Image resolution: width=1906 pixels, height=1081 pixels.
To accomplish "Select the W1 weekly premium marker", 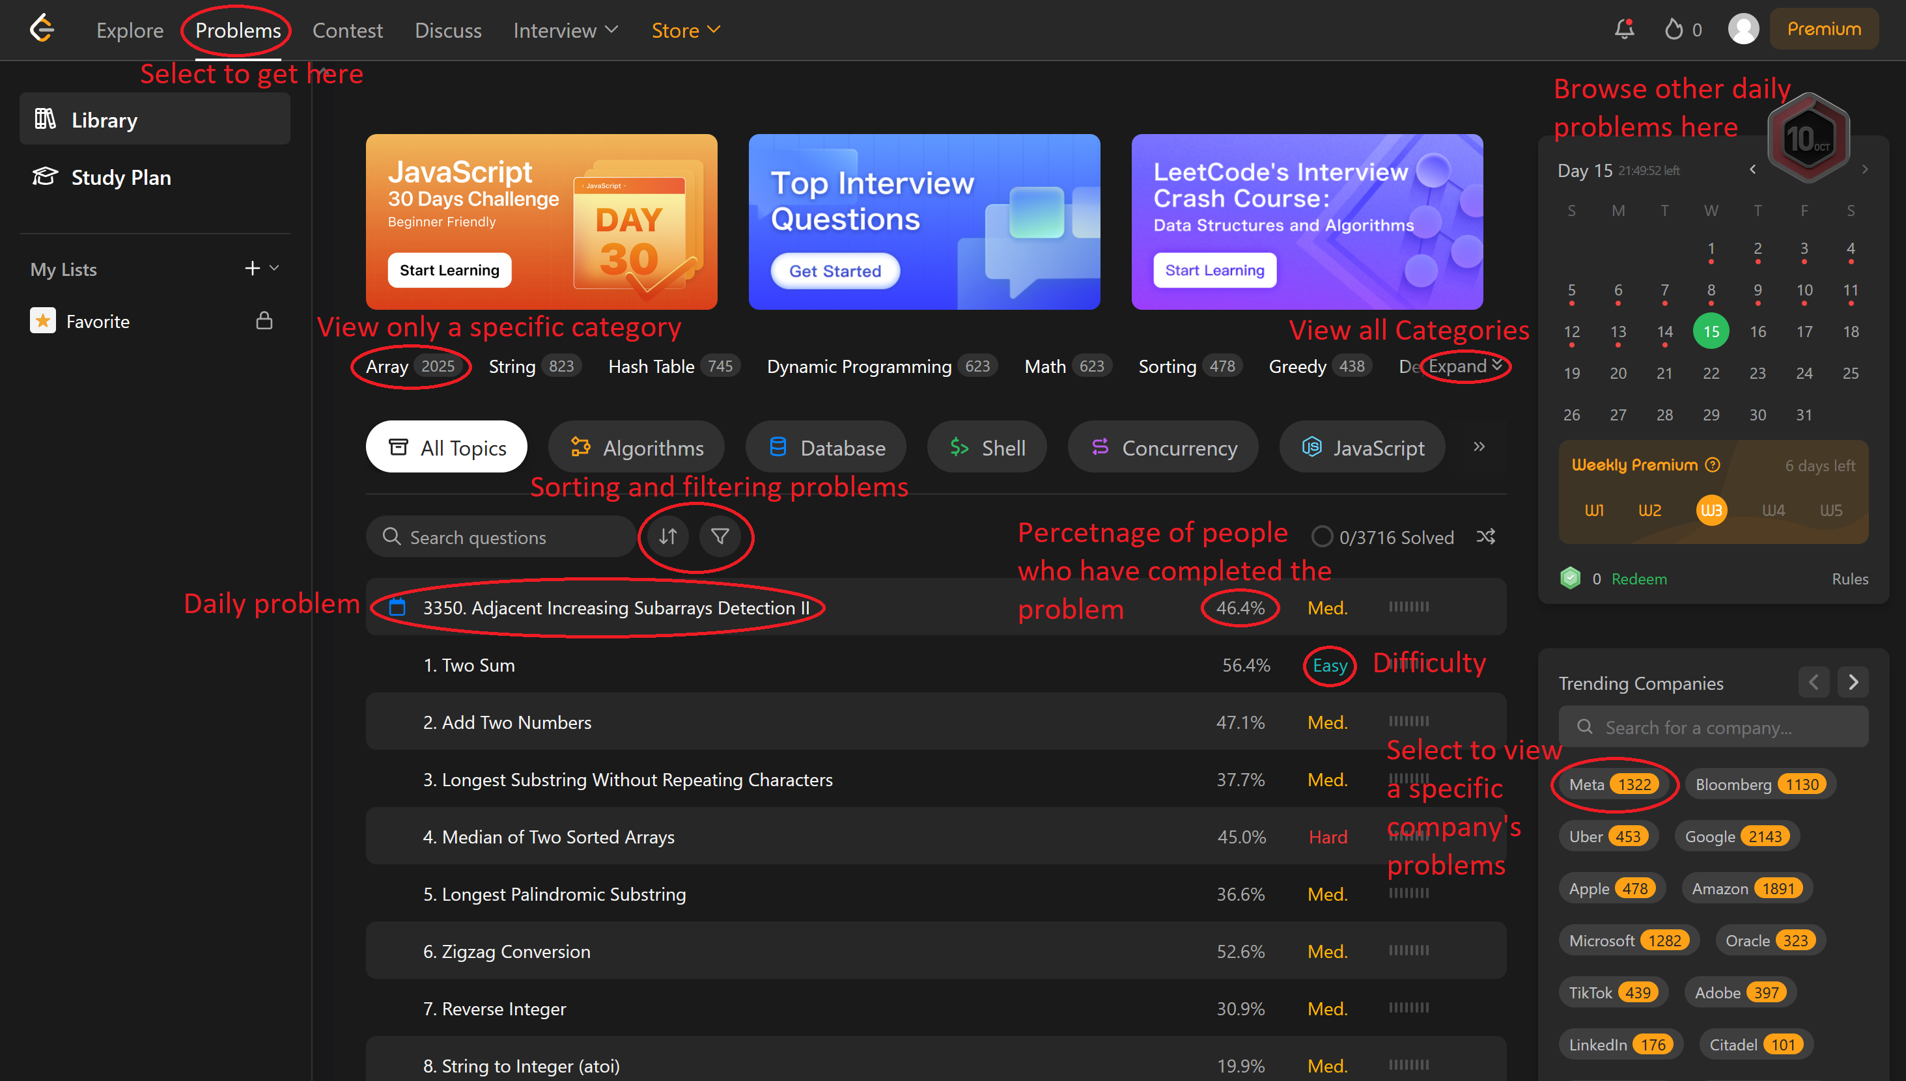I will pyautogui.click(x=1594, y=510).
